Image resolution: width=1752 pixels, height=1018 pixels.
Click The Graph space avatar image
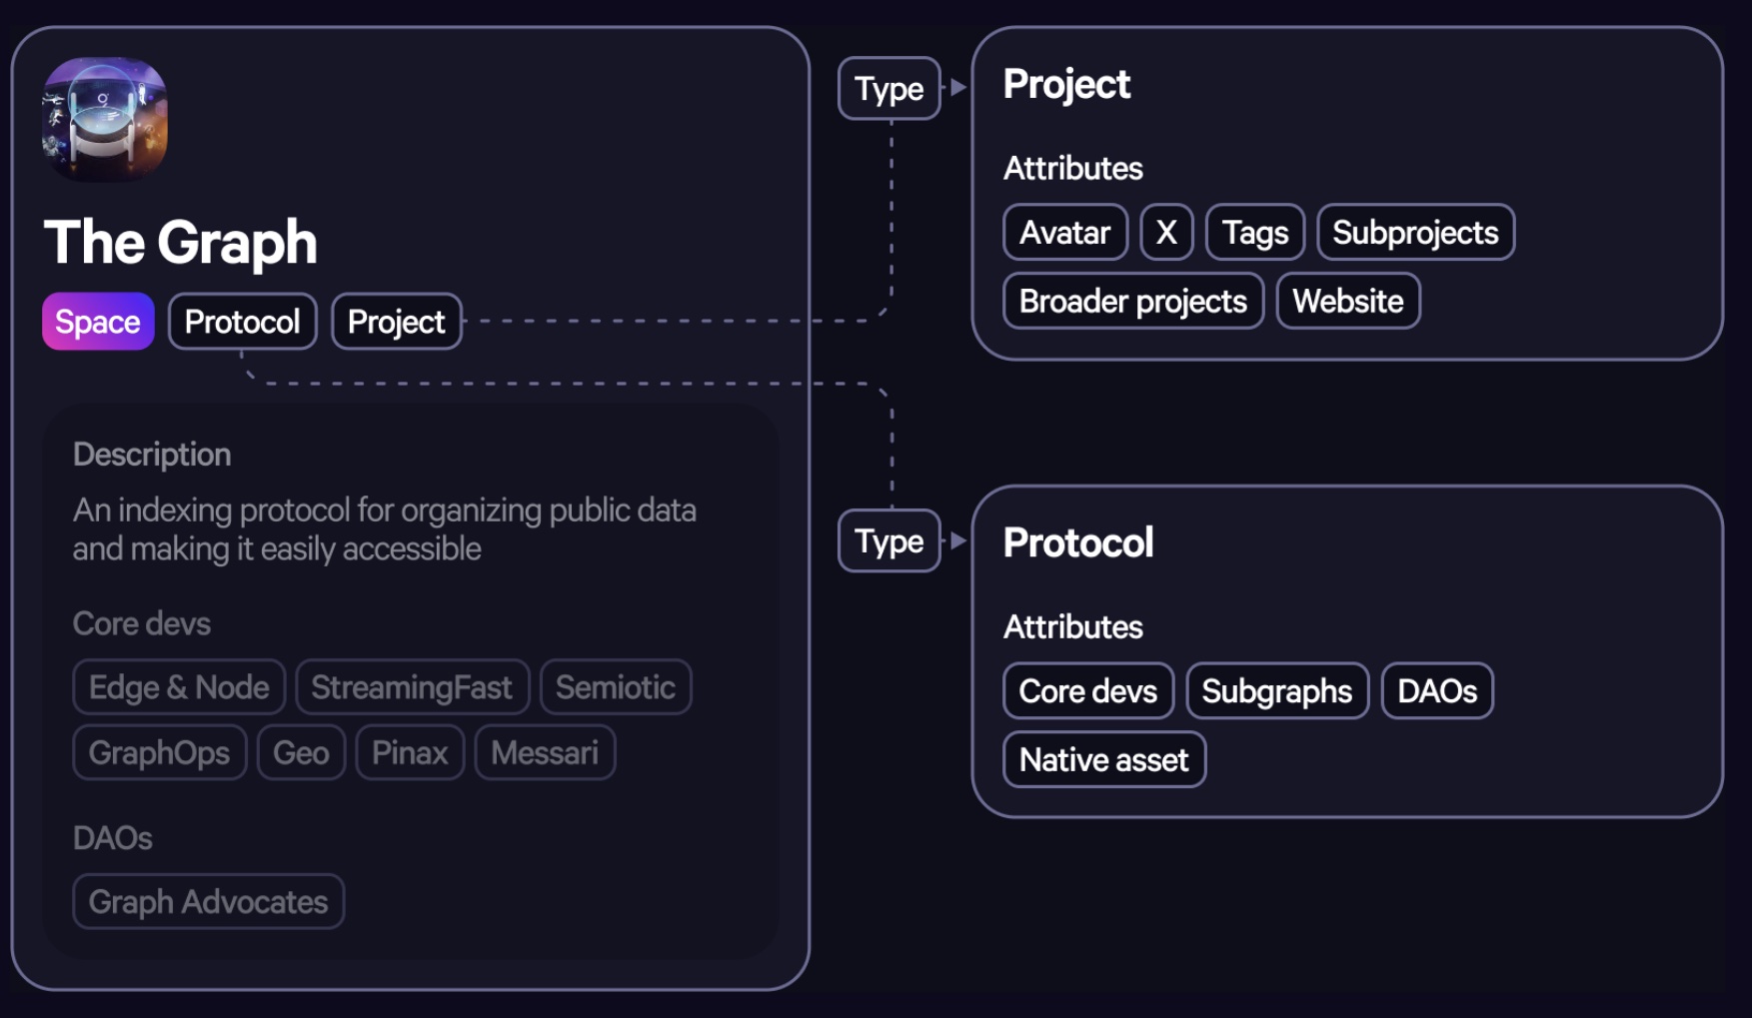[105, 119]
